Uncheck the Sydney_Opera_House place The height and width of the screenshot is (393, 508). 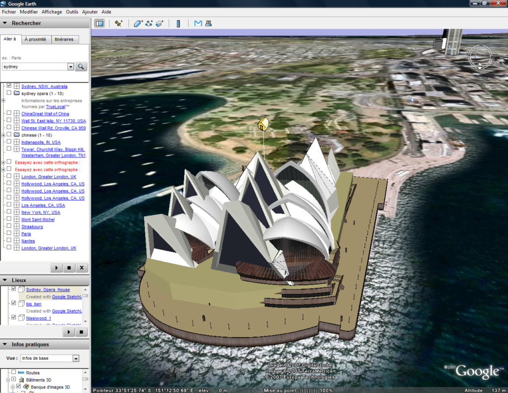[13, 289]
